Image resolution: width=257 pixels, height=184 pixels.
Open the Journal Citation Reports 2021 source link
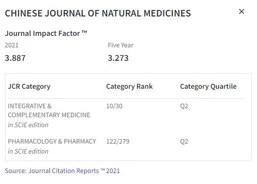[x=62, y=171]
